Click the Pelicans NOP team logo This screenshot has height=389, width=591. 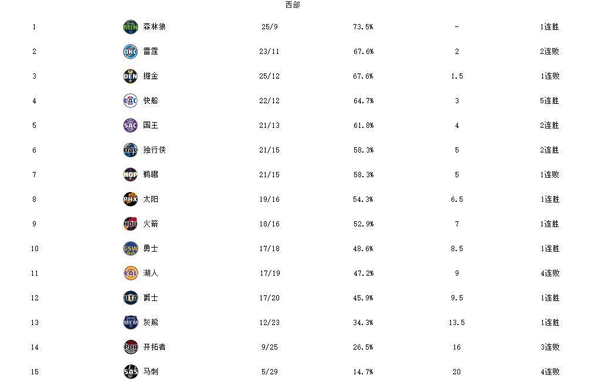(x=130, y=175)
